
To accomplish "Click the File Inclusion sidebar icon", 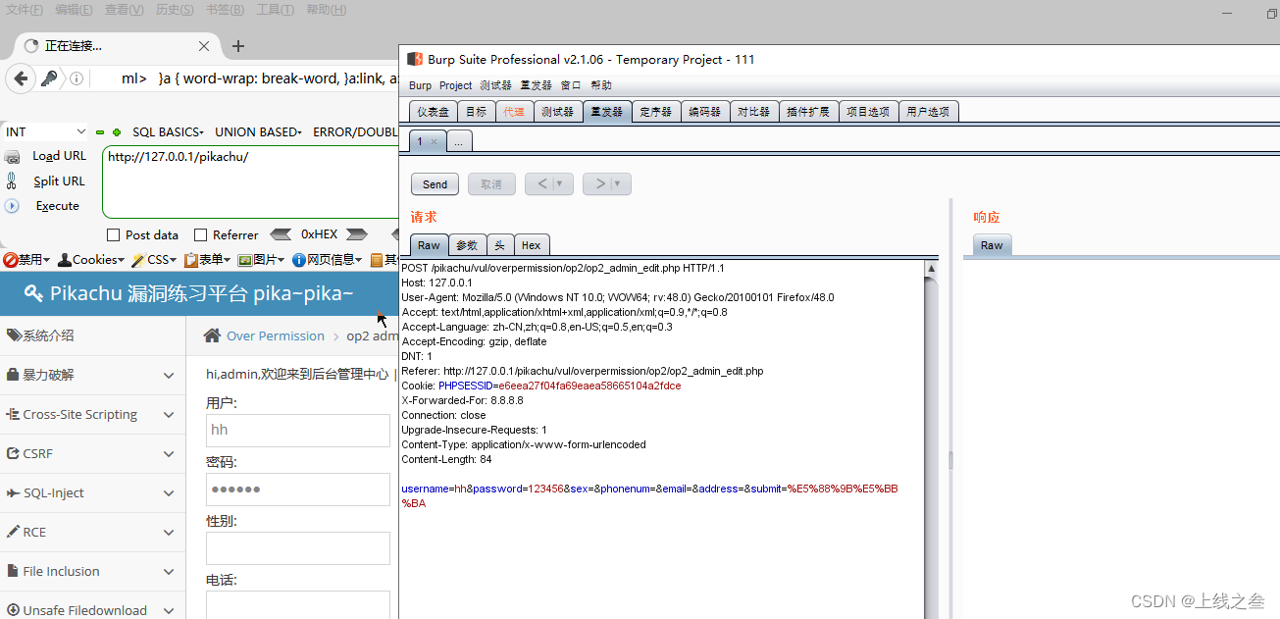I will [13, 571].
